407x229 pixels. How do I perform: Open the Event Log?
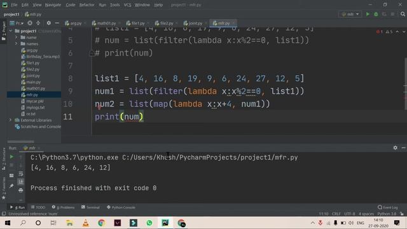(388, 207)
